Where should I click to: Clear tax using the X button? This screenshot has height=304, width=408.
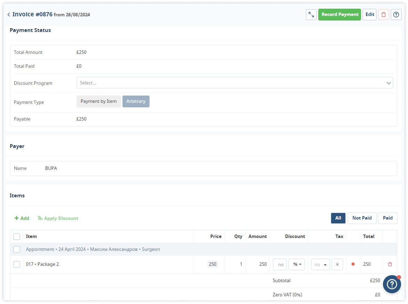click(x=337, y=264)
